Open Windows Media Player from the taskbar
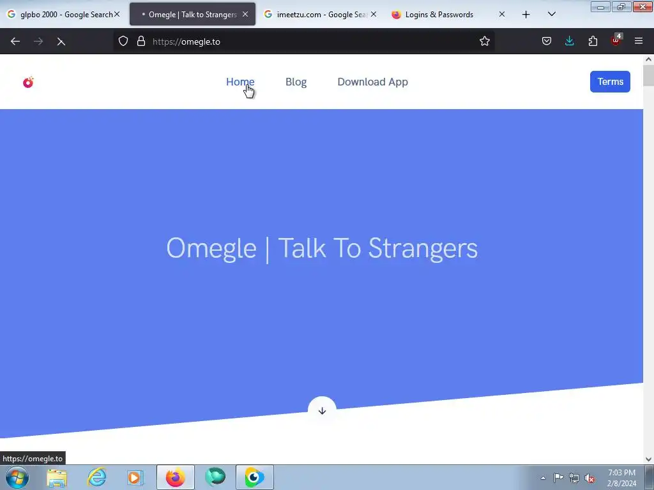This screenshot has height=490, width=654. coord(135,477)
